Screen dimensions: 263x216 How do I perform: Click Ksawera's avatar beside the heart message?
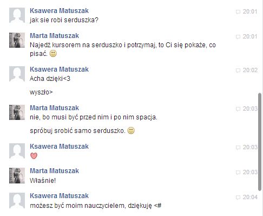point(17,151)
